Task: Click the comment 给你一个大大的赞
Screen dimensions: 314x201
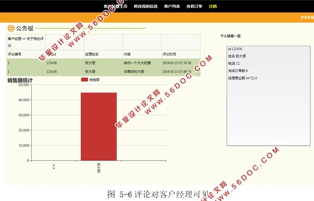Action: [137, 63]
